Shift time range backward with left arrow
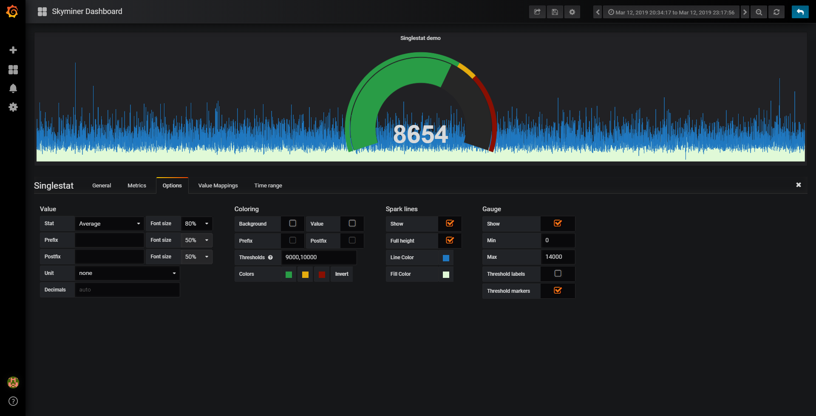The height and width of the screenshot is (416, 816). pos(598,12)
